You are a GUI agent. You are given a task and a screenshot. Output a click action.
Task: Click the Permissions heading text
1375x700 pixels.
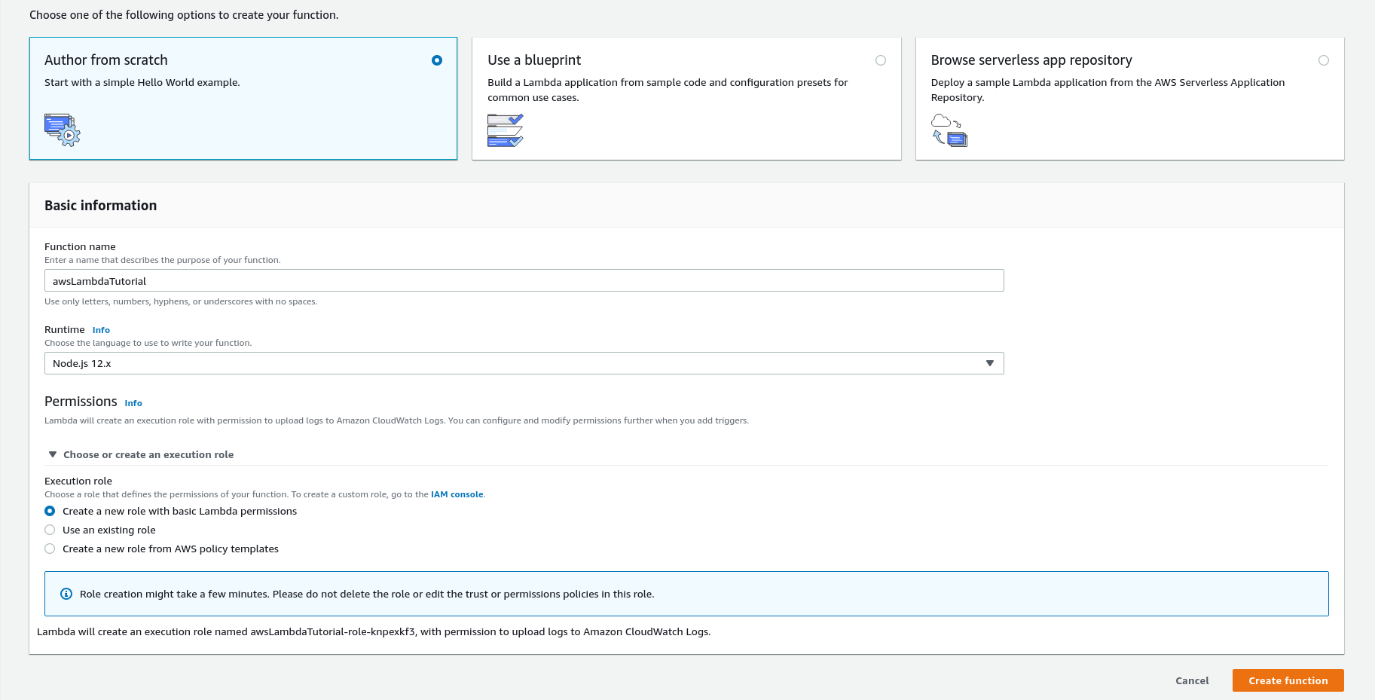81,402
